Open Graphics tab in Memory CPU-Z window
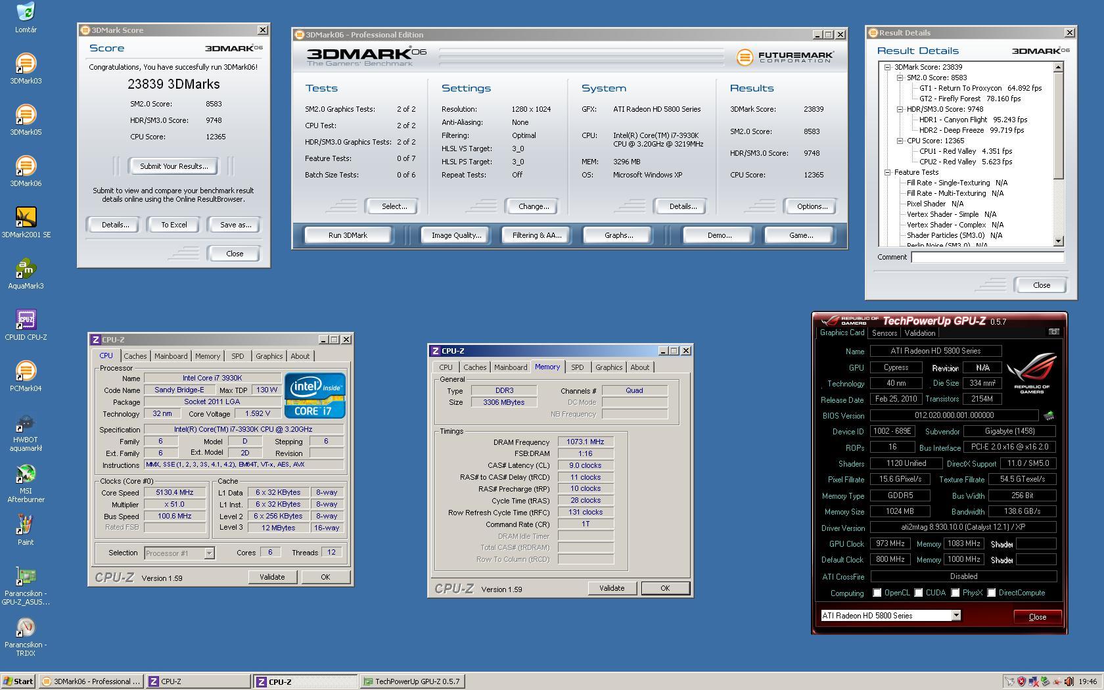This screenshot has height=690, width=1104. point(609,367)
